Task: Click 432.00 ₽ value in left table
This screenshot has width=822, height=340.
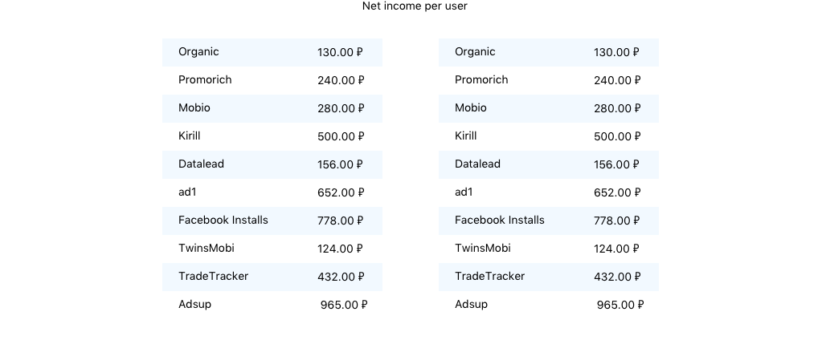Action: click(341, 277)
